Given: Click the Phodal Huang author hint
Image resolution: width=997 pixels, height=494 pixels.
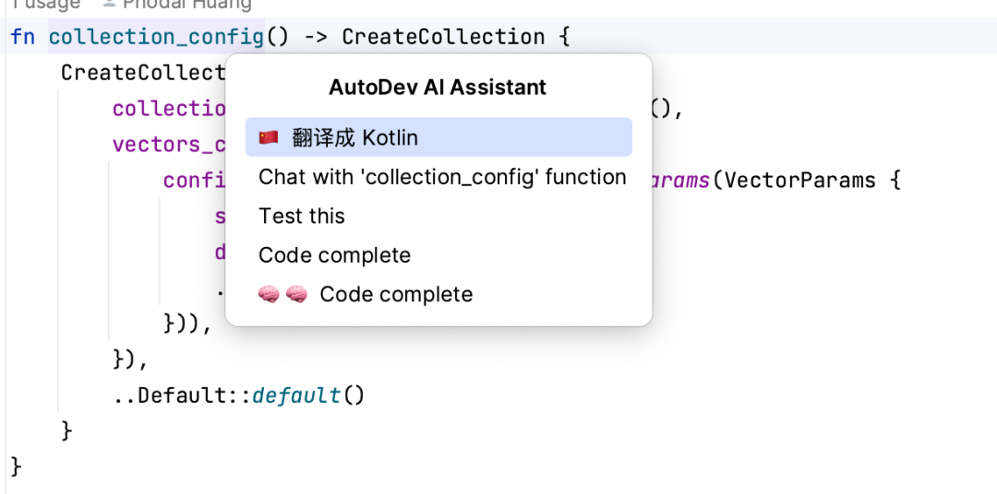Looking at the screenshot, I should (x=186, y=5).
